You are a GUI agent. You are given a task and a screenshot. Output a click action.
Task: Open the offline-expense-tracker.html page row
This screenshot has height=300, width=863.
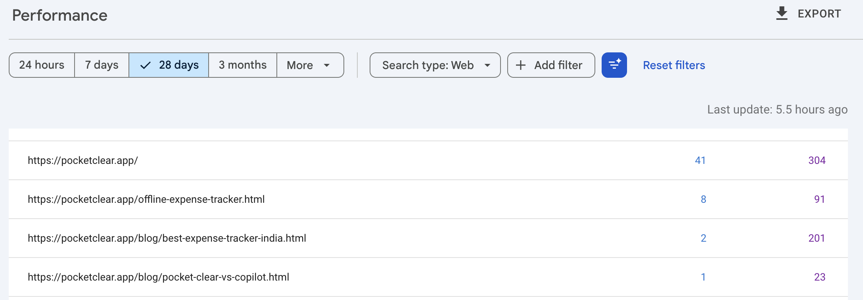point(428,199)
